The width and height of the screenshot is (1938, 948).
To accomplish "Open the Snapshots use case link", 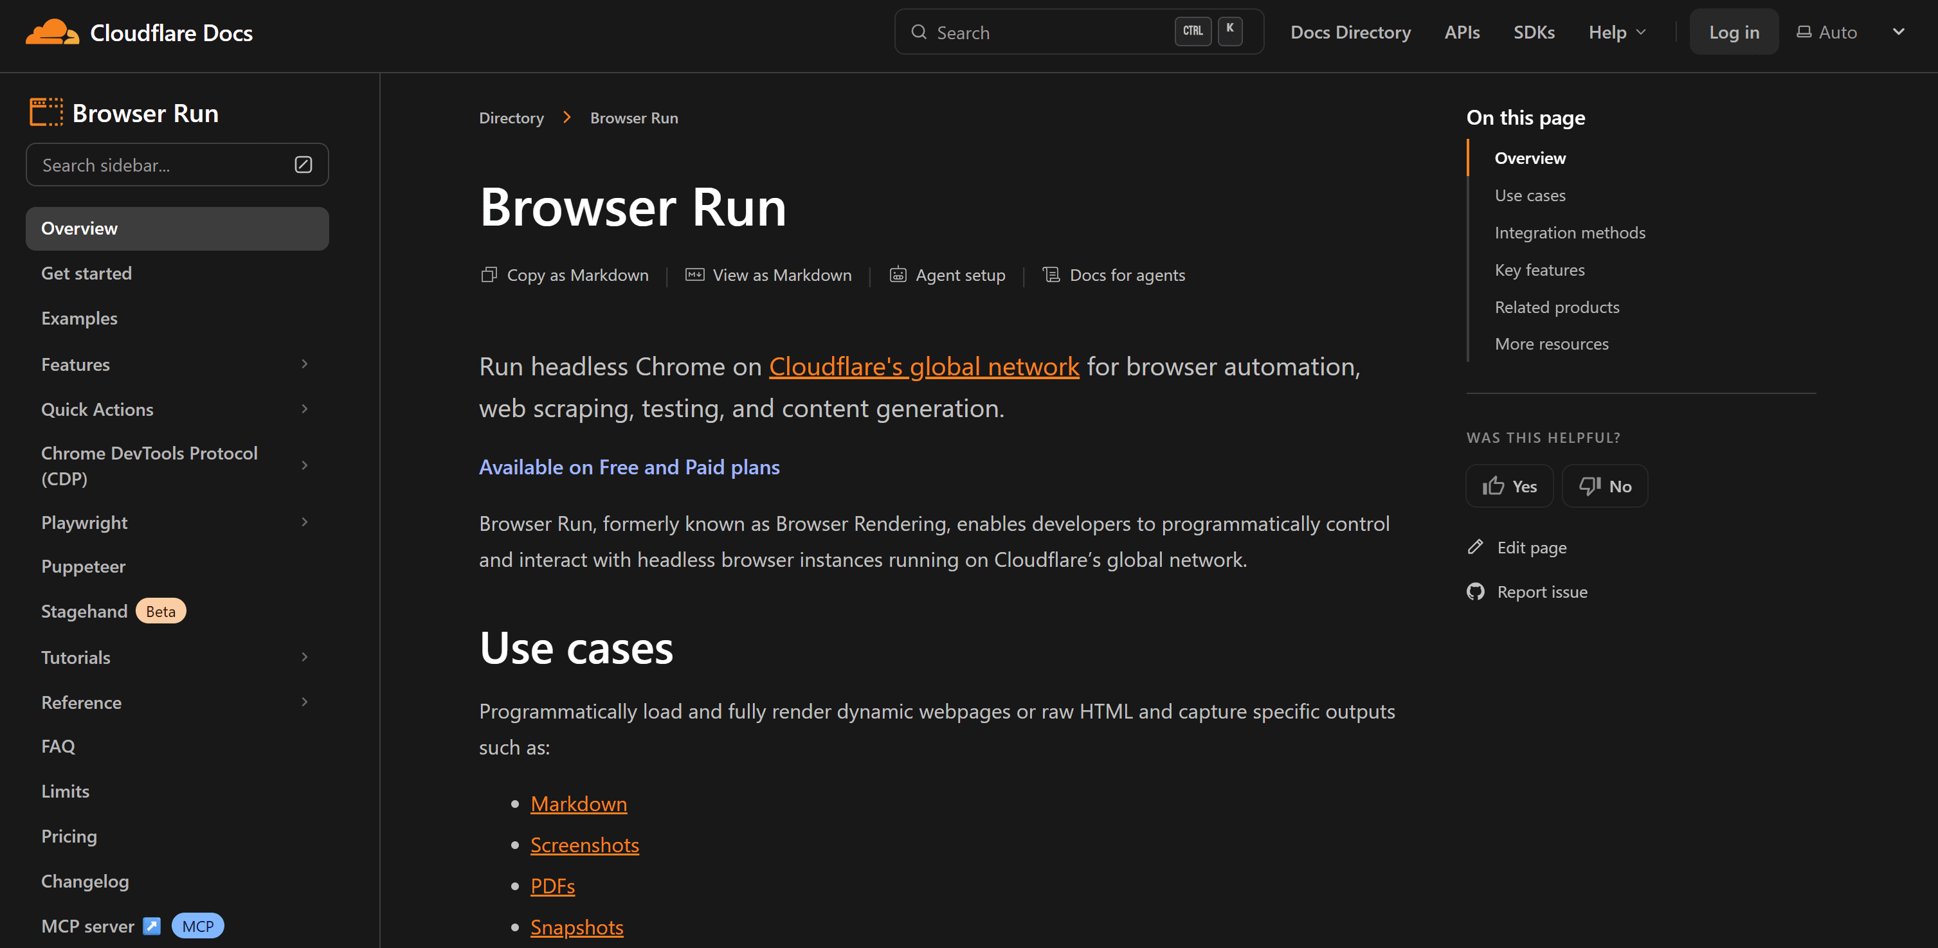I will pyautogui.click(x=577, y=927).
